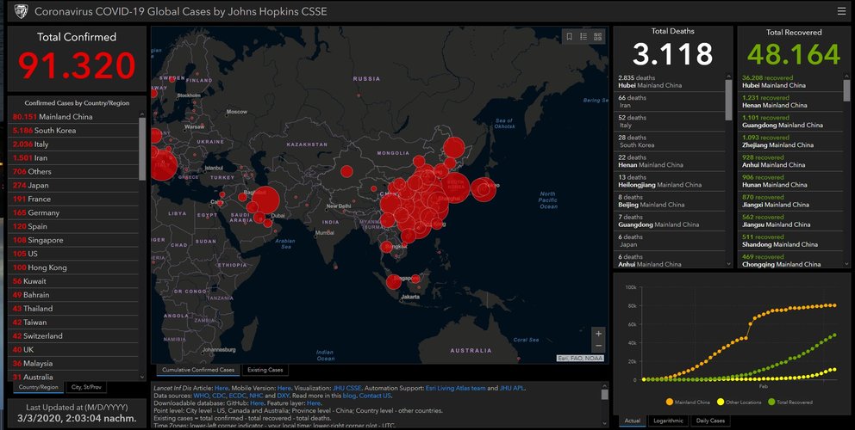The height and width of the screenshot is (430, 855).
Task: Select Heilongjiang 13 deaths row
Action: coord(670,181)
